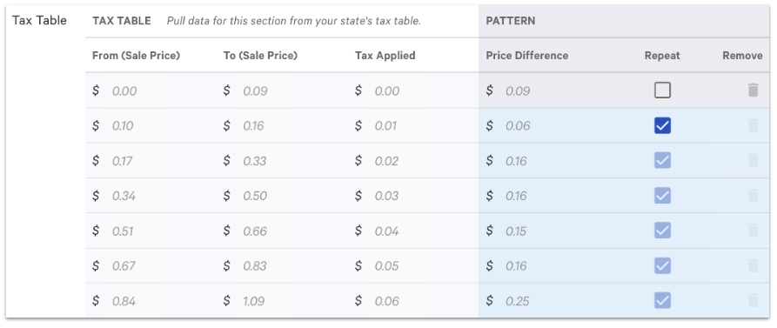Uncheck Repeat for the $0.10 row
The height and width of the screenshot is (328, 777).
[662, 126]
